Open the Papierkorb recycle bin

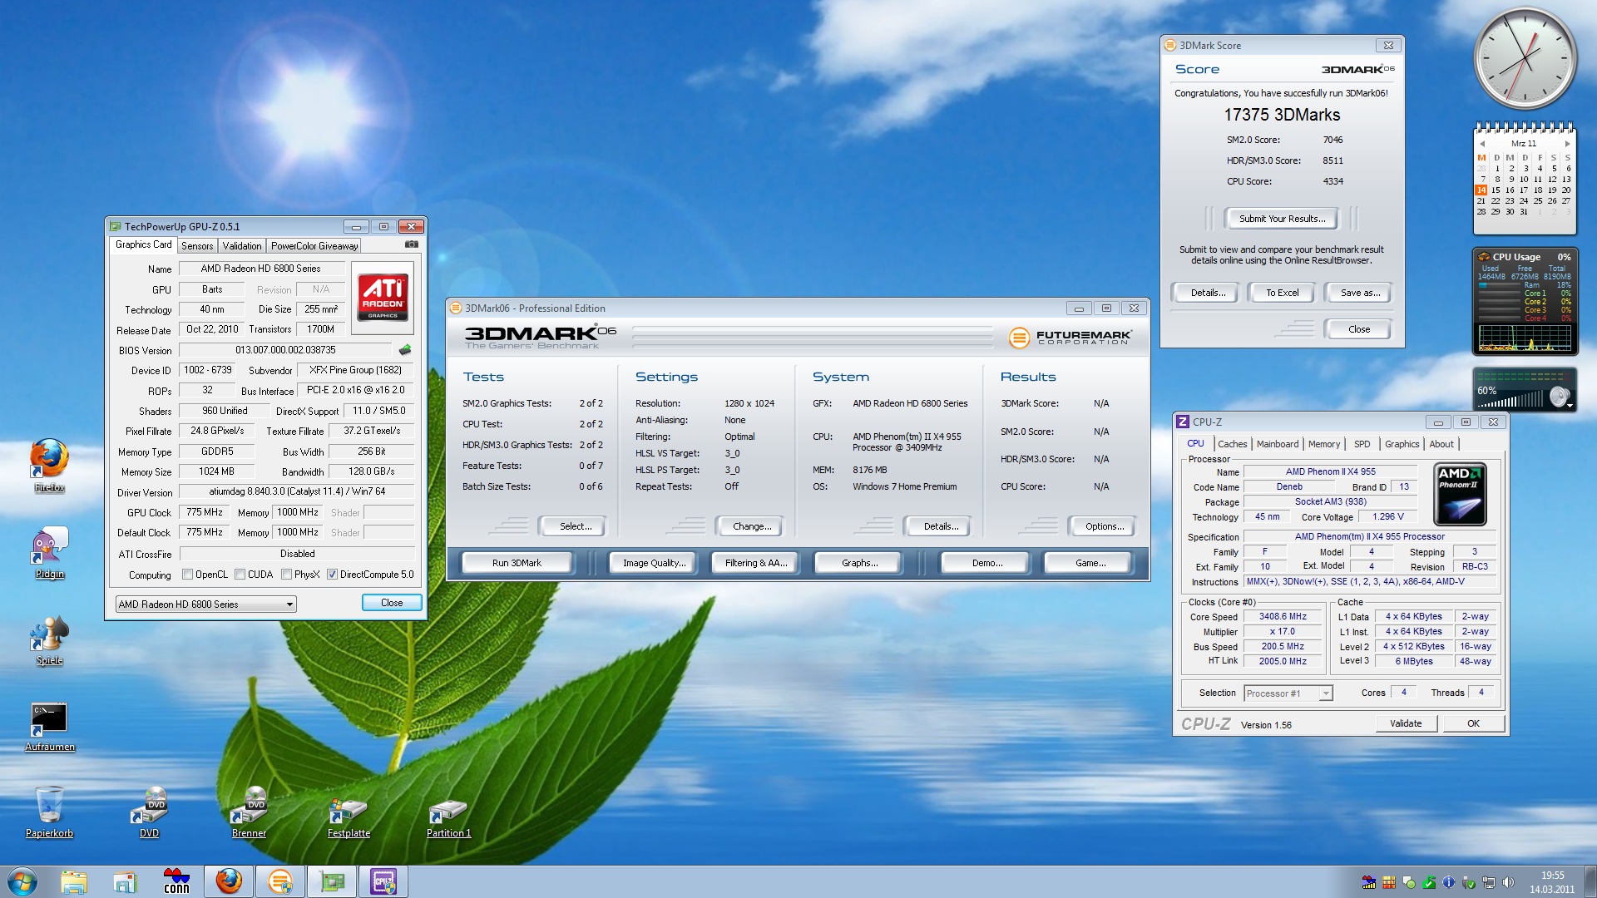tap(50, 812)
